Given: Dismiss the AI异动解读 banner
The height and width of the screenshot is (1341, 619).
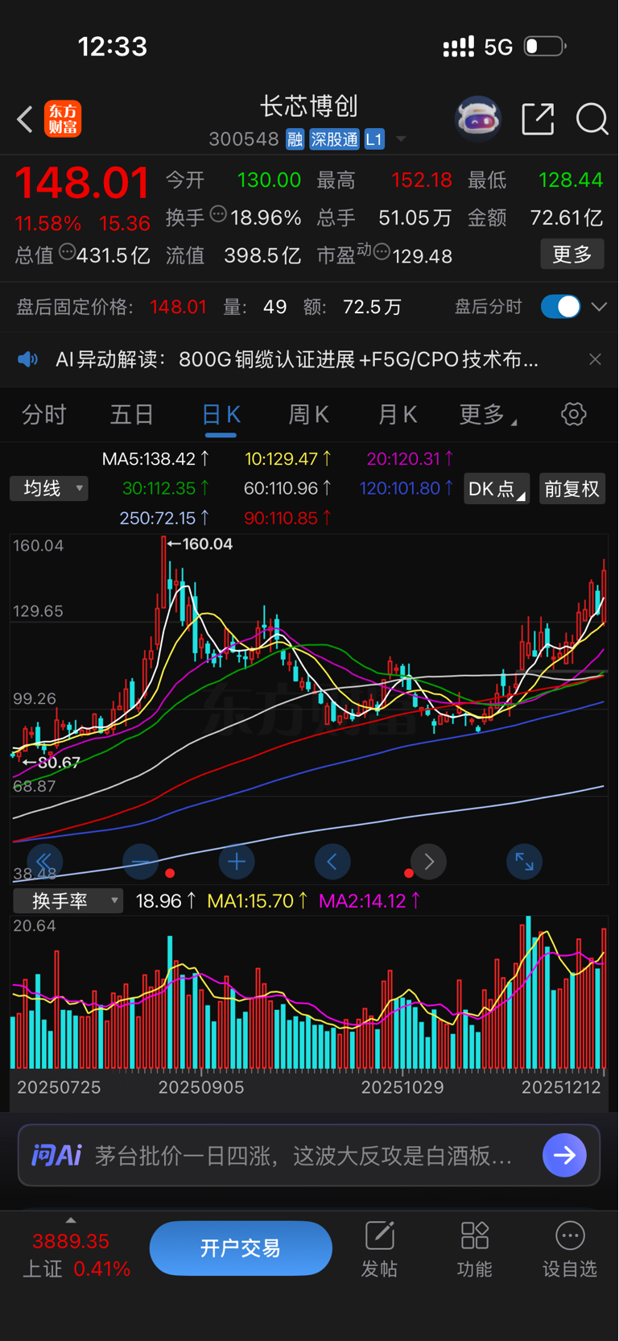Looking at the screenshot, I should click(595, 359).
